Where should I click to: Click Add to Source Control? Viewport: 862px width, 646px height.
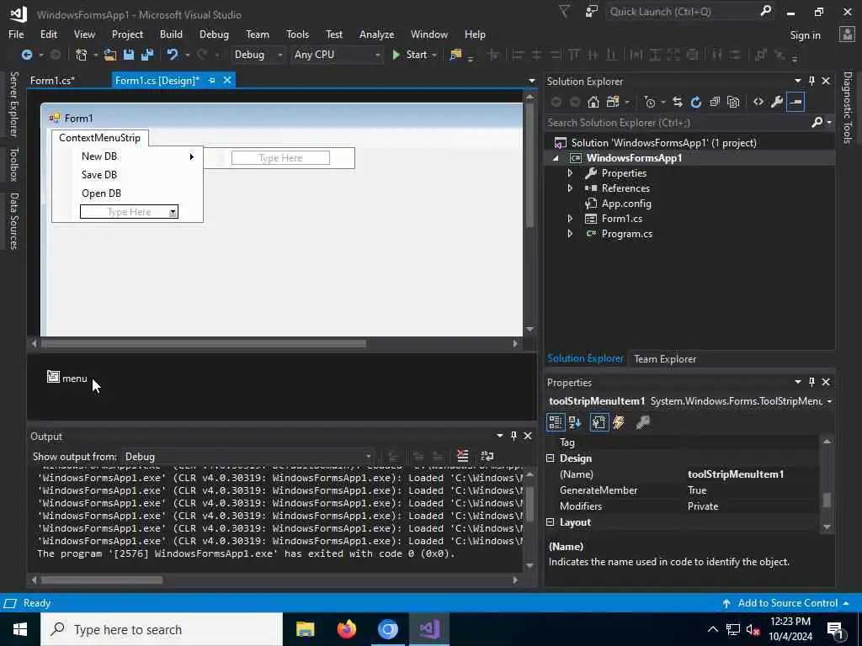coord(787,603)
